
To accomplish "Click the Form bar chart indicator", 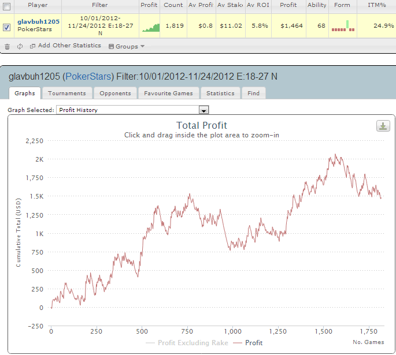I will point(343,26).
